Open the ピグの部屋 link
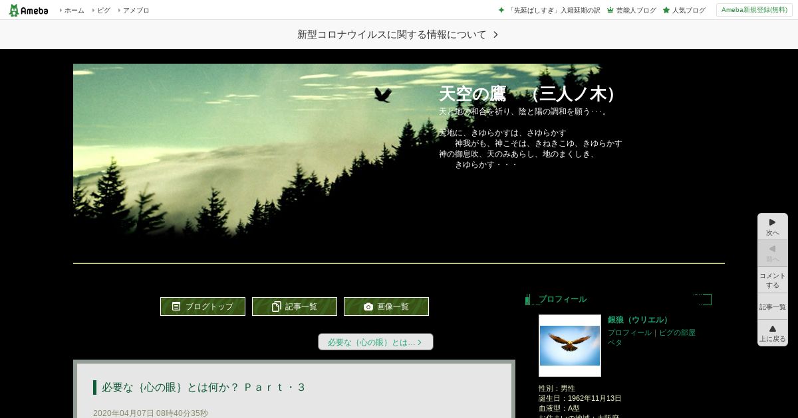The image size is (798, 418). (x=678, y=332)
